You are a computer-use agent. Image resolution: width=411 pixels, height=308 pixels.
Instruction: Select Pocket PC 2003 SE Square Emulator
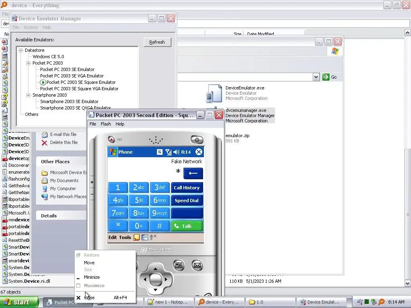coord(81,82)
